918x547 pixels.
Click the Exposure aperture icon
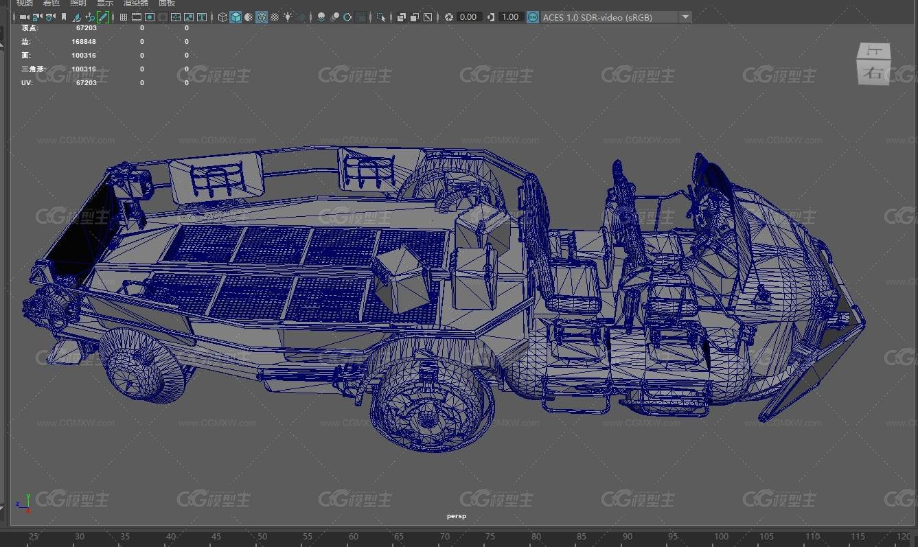pos(448,17)
